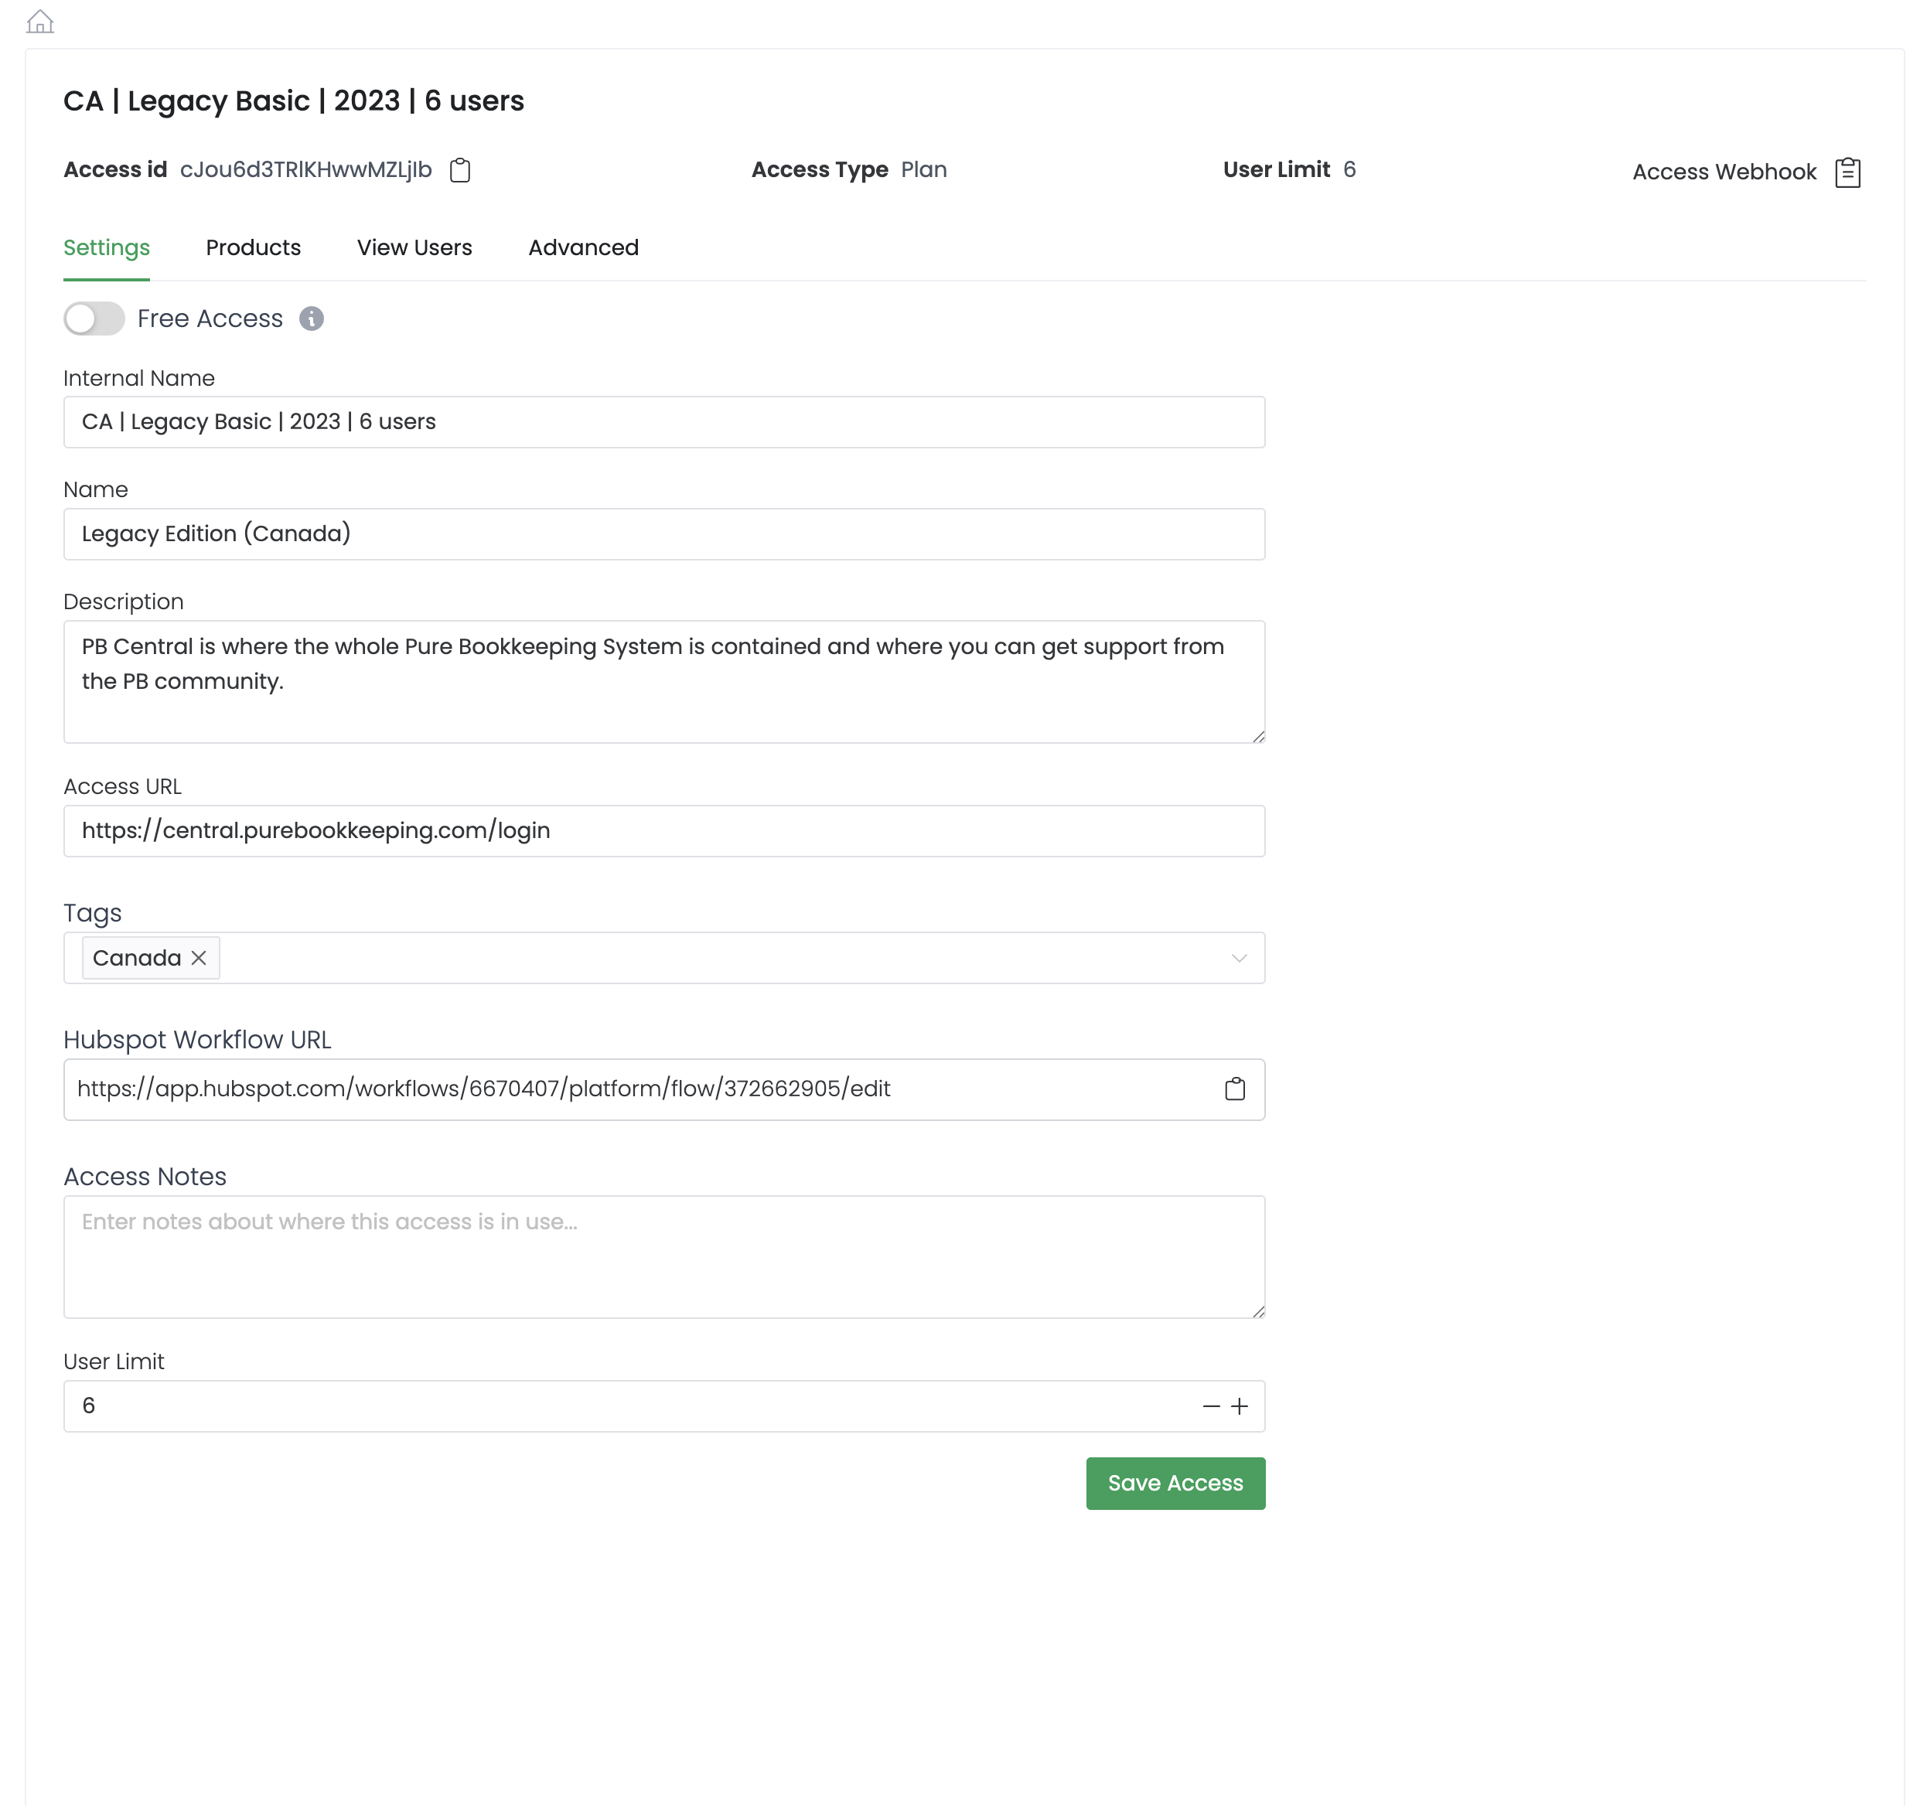Image resolution: width=1927 pixels, height=1806 pixels.
Task: Click in the Description text area
Action: point(664,682)
